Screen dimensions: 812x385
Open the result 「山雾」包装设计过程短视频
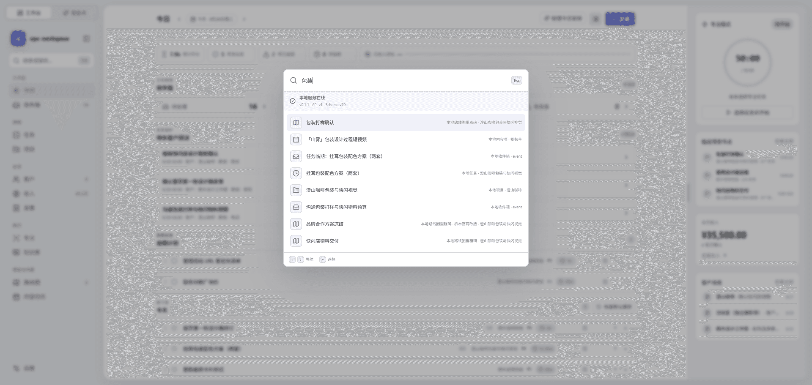pos(406,139)
